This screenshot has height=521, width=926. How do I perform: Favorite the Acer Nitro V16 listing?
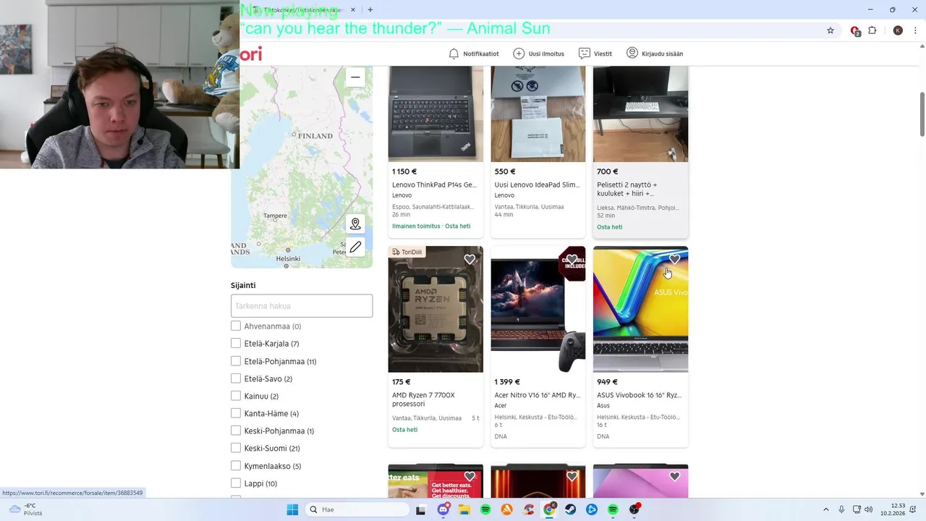(572, 259)
